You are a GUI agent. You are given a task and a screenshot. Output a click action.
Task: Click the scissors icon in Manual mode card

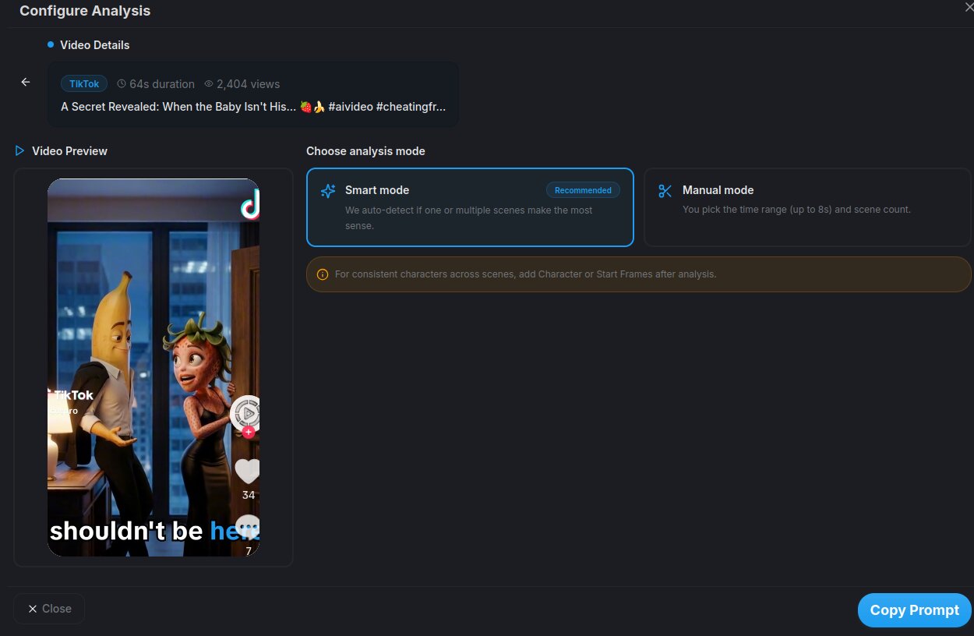click(665, 191)
